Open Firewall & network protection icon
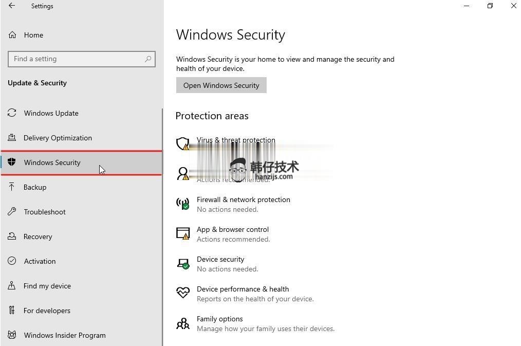 (183, 204)
